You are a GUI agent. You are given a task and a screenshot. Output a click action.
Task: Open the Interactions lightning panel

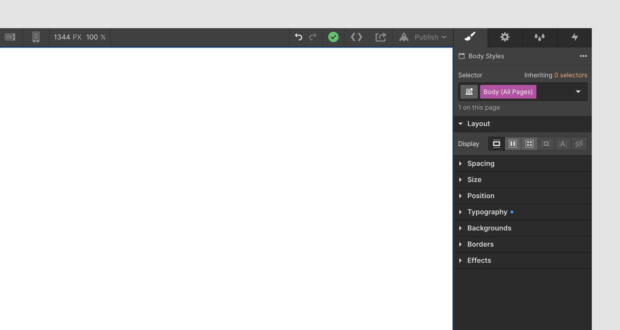click(x=574, y=37)
